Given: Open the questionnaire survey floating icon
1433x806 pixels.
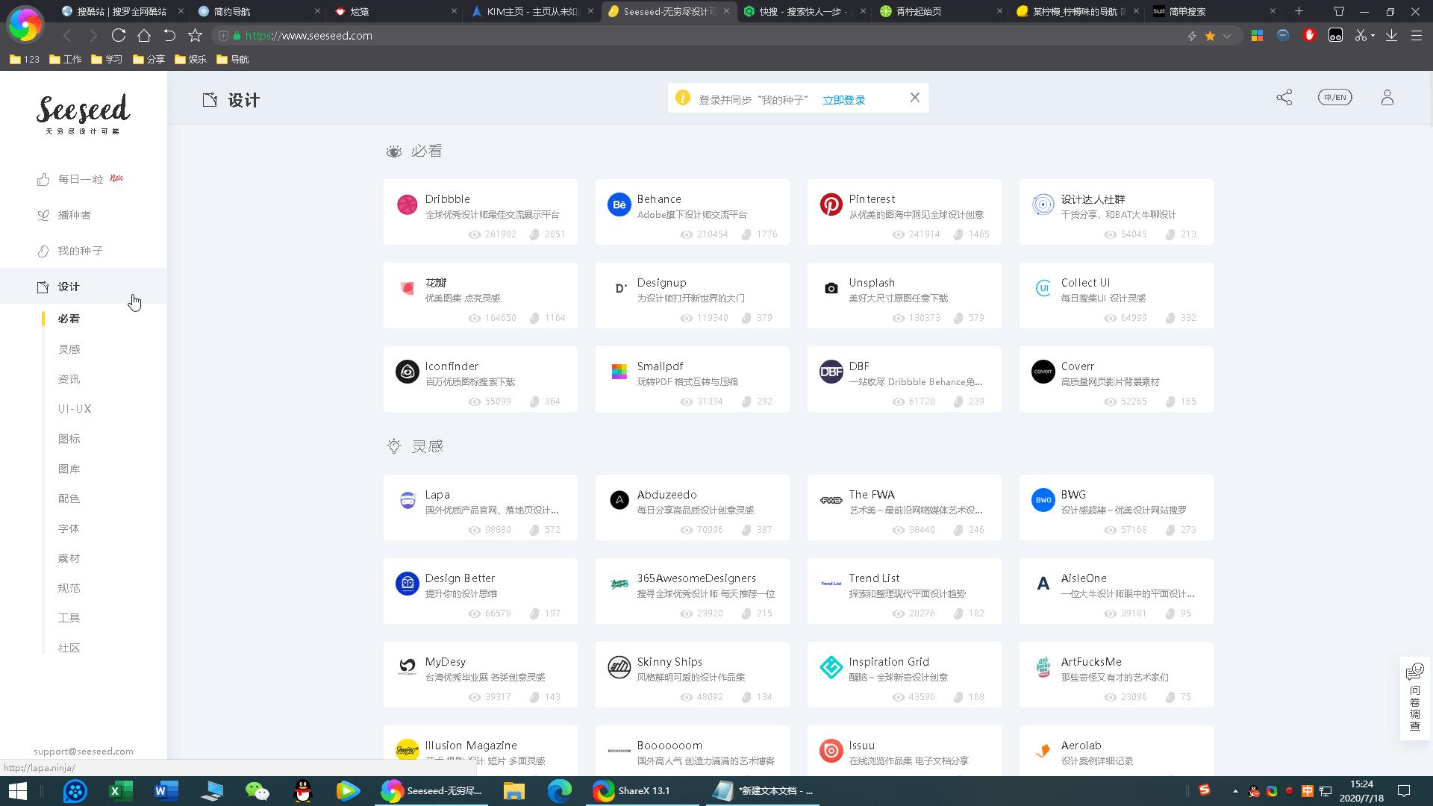Looking at the screenshot, I should point(1414,698).
